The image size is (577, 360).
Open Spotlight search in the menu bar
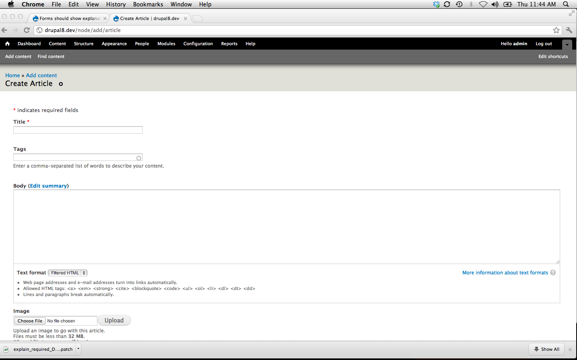(x=566, y=4)
